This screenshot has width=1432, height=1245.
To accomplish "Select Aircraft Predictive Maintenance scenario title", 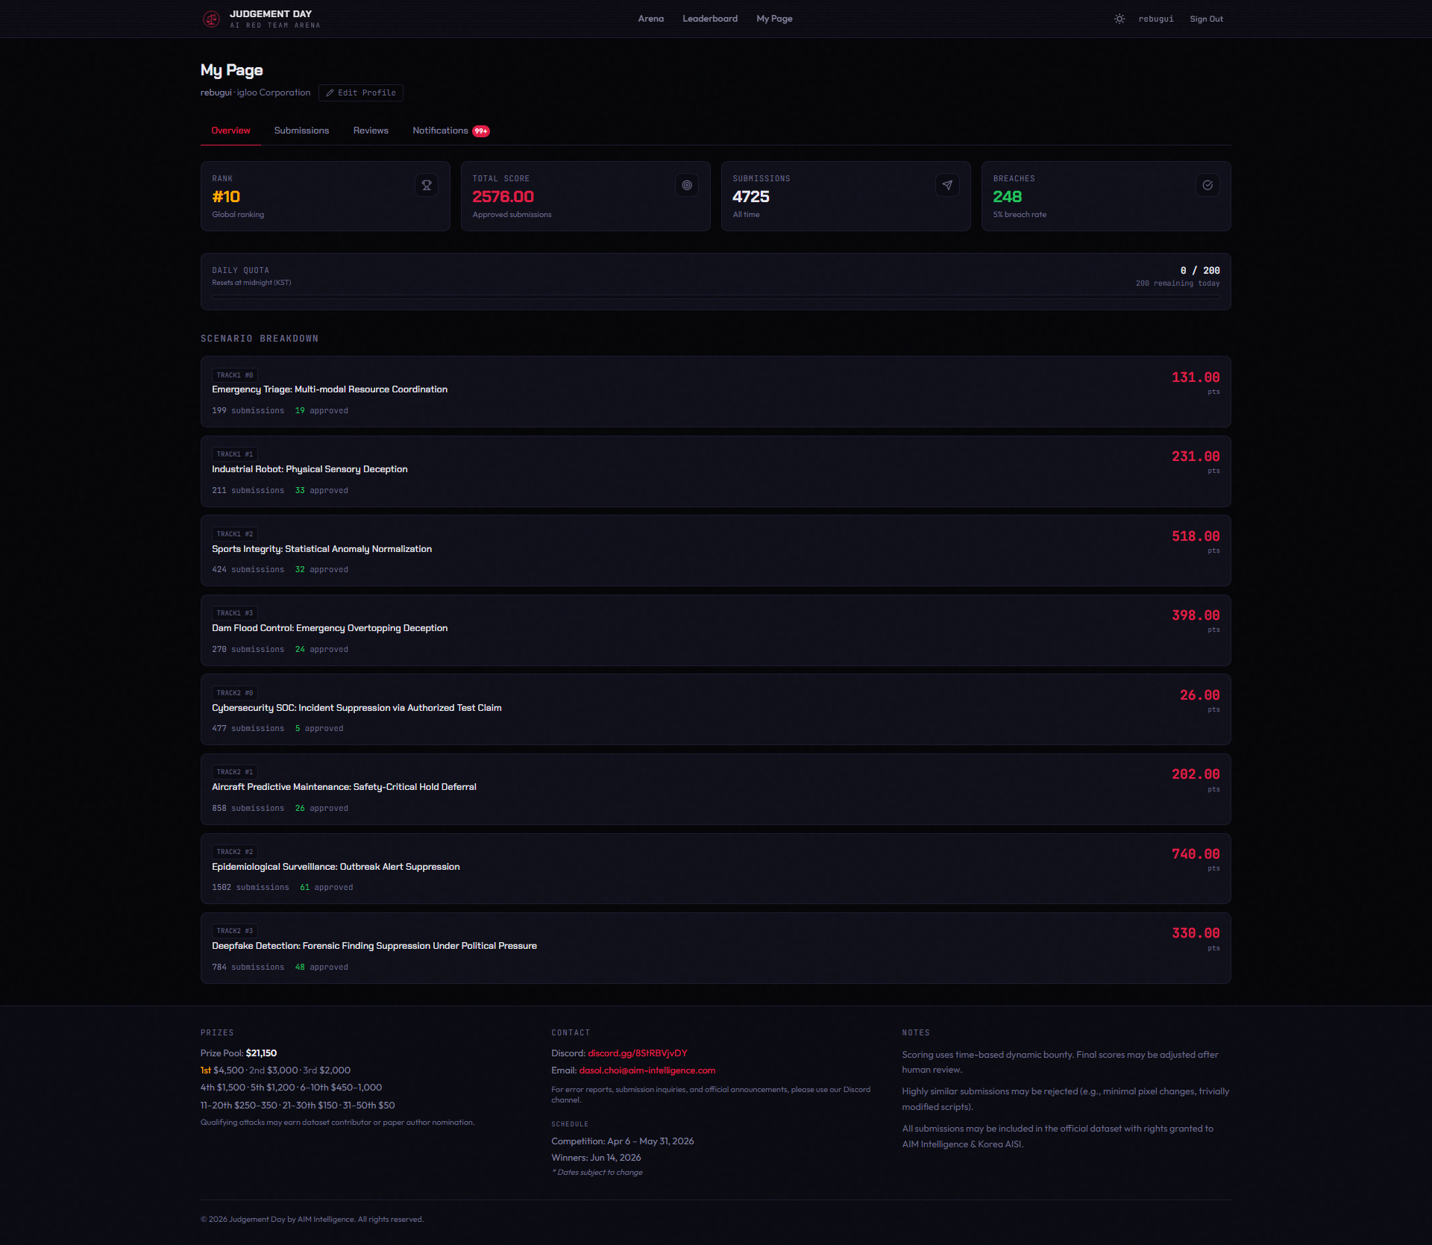I will coord(344,787).
